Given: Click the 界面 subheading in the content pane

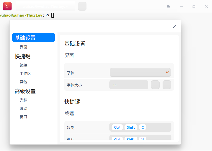Looking at the screenshot, I should coord(69,55).
